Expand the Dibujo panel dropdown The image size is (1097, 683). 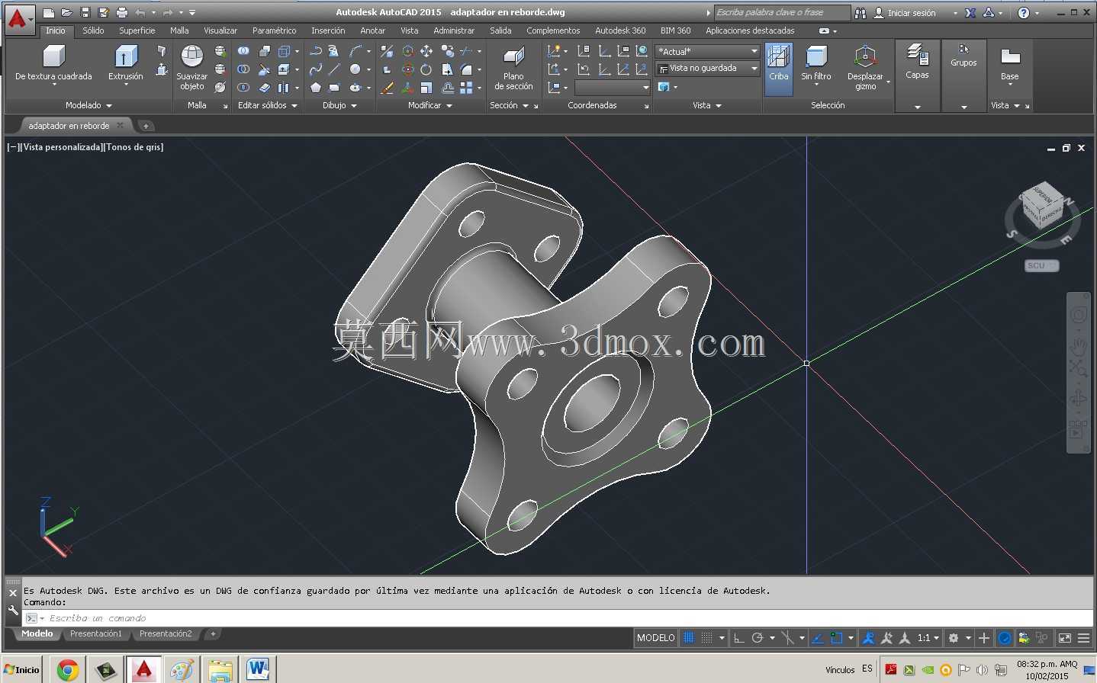coord(339,105)
